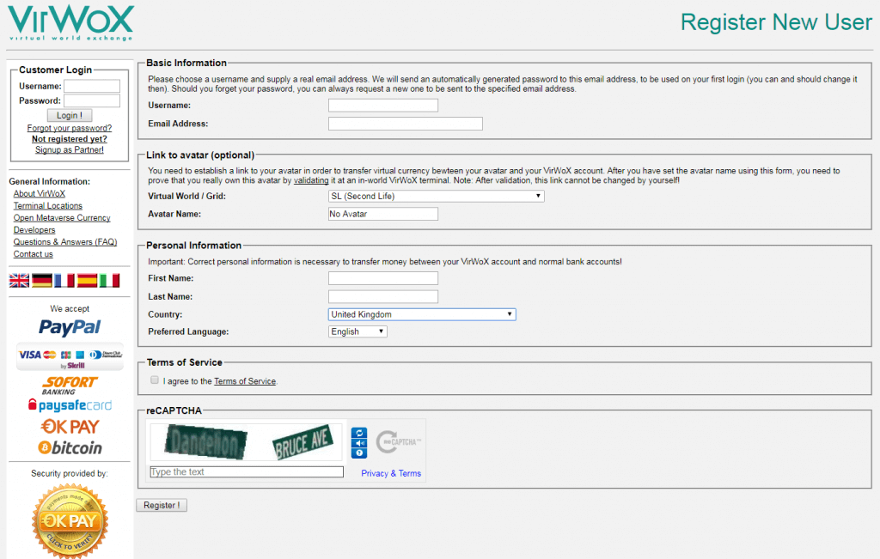Open the Developers link
880x559 pixels.
coord(34,230)
